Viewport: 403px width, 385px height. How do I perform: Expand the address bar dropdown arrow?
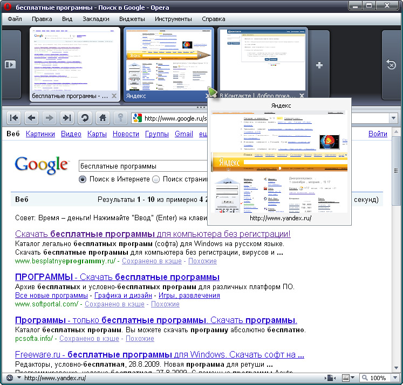coord(394,118)
